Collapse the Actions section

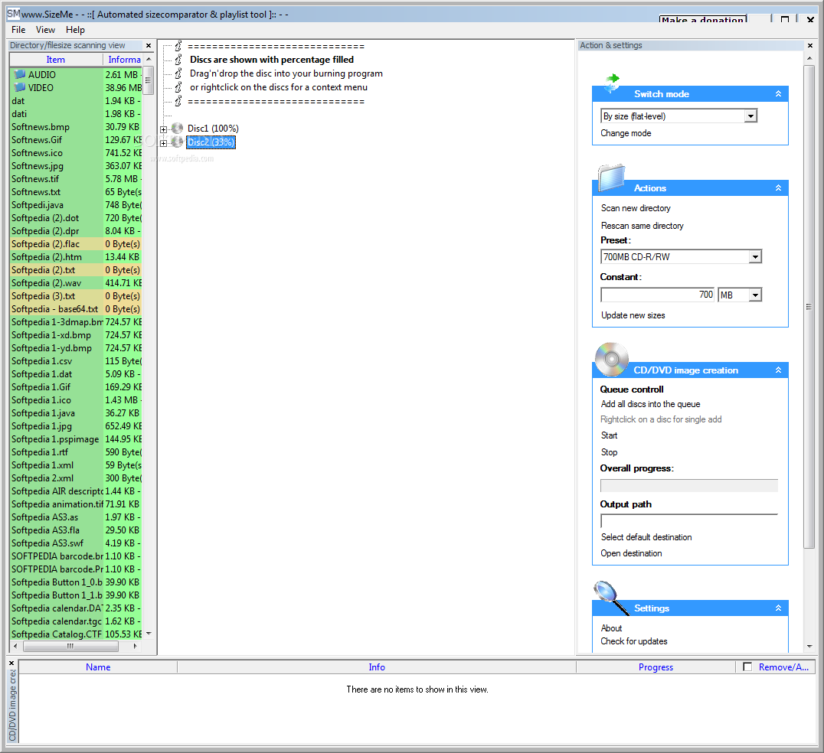pos(778,188)
